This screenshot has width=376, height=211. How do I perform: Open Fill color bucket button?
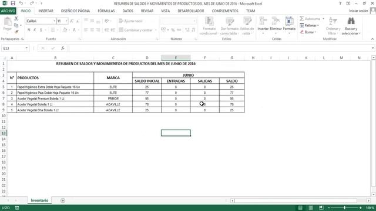pos(65,30)
